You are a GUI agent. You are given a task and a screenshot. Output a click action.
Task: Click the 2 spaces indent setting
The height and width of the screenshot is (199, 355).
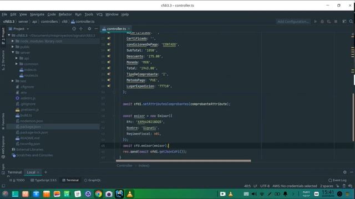pyautogui.click(x=327, y=186)
